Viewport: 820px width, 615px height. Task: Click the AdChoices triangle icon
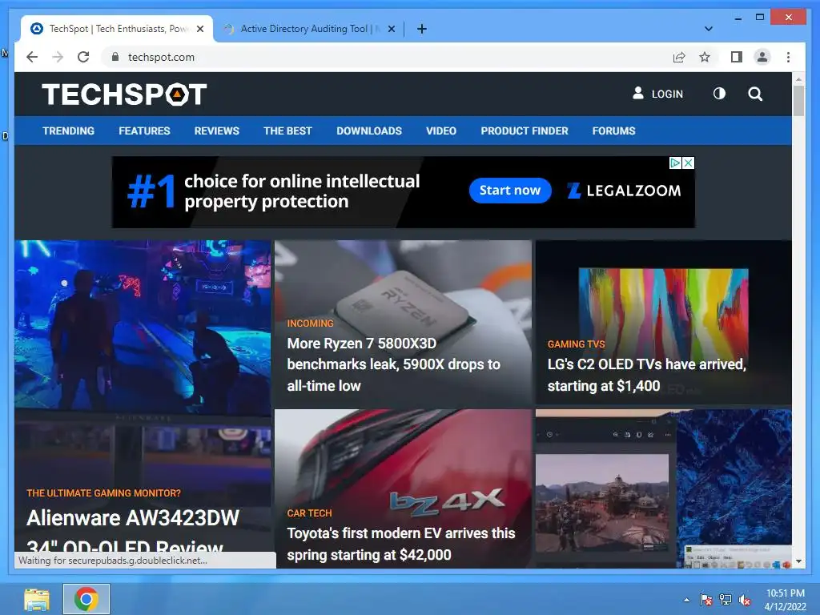[x=676, y=163]
